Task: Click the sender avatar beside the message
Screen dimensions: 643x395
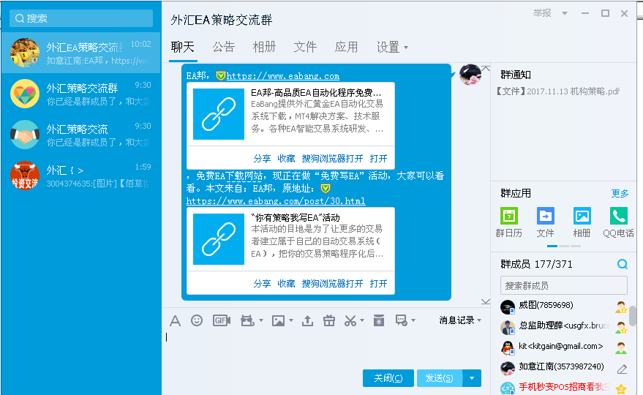Action: pyautogui.click(x=470, y=75)
